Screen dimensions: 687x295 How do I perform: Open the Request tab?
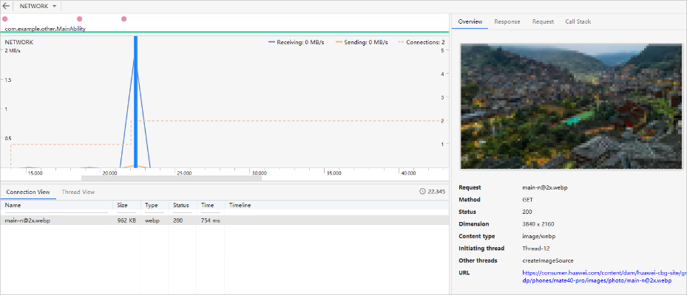point(543,21)
